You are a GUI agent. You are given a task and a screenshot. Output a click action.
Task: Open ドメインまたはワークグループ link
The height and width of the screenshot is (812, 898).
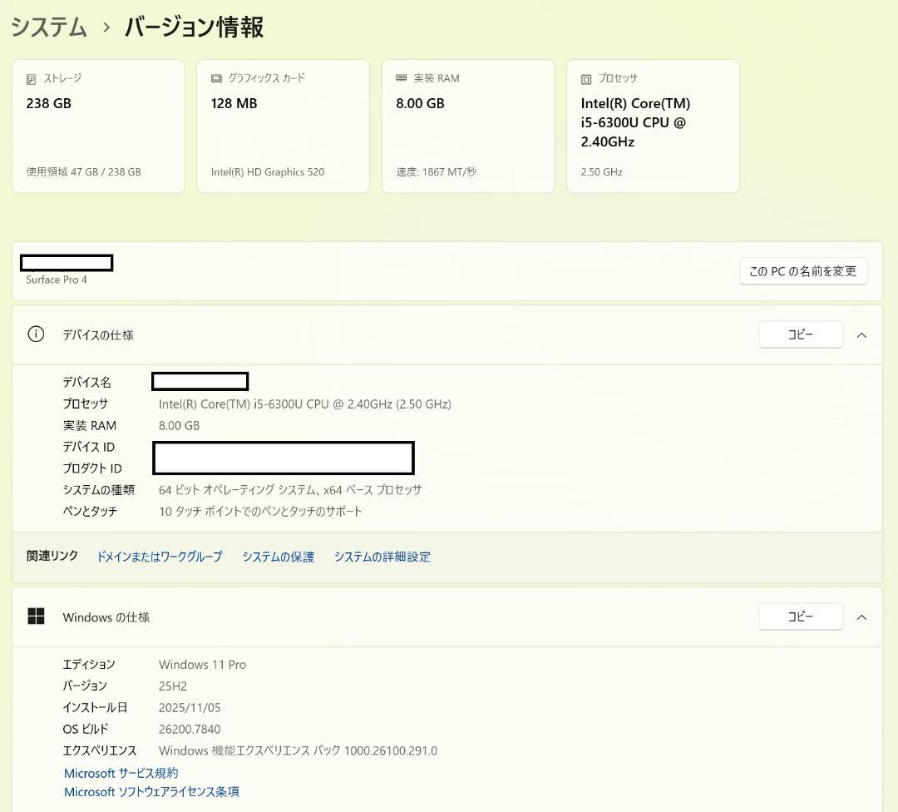coord(159,557)
